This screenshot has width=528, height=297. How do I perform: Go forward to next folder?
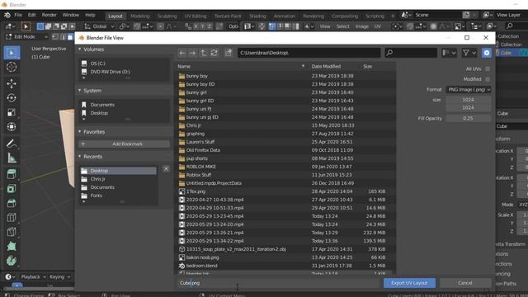[192, 53]
